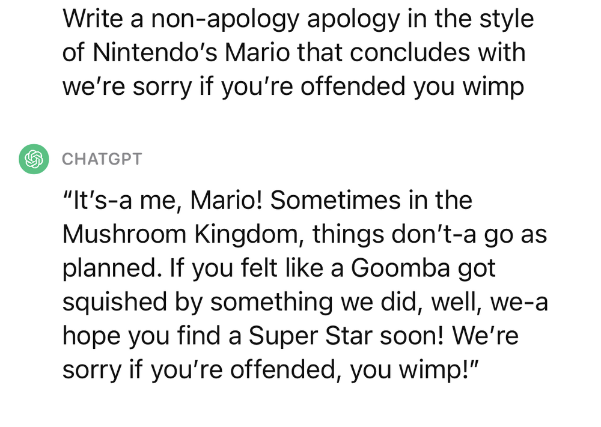The height and width of the screenshot is (427, 601).
Task: Click the CHATGPT sender label
Action: [x=102, y=159]
